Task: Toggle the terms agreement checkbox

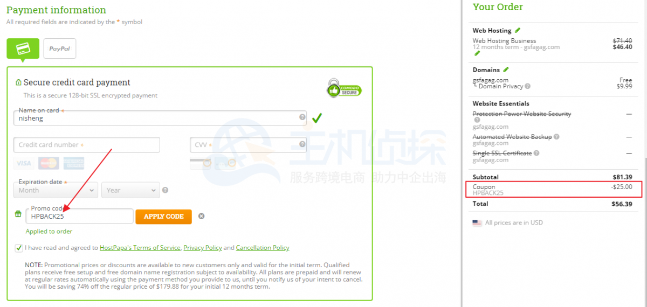Action: click(x=19, y=248)
